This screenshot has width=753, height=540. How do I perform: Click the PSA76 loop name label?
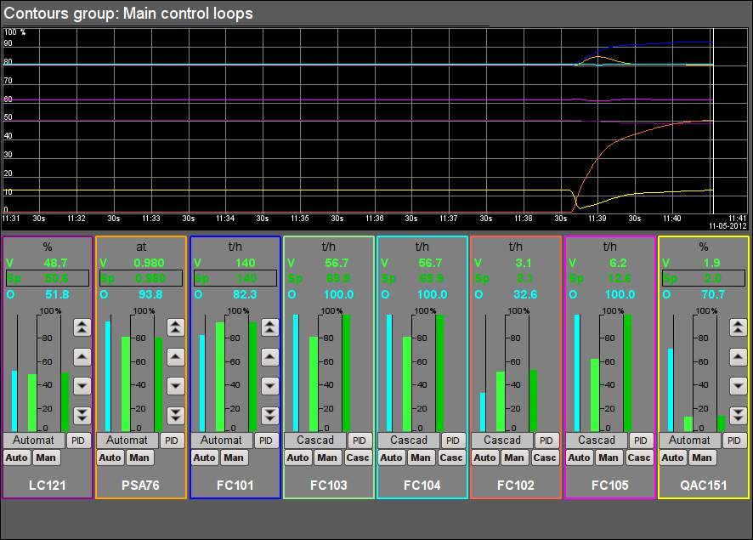(x=141, y=486)
